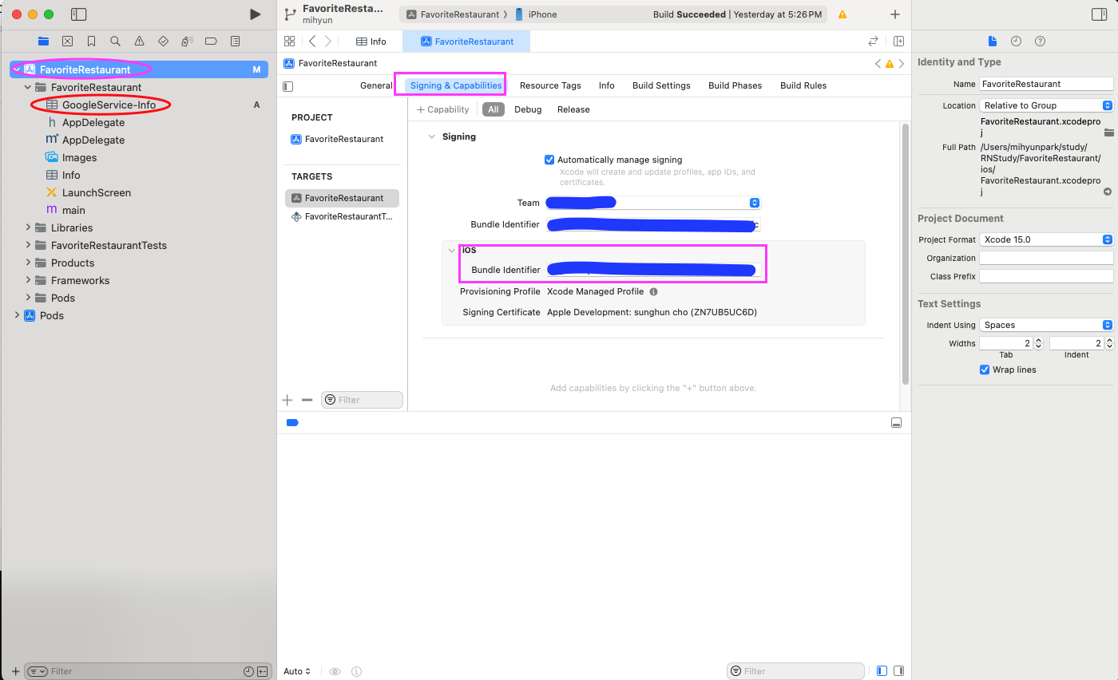Toggle the Wrap lines checkbox
This screenshot has height=680, width=1118.
tap(985, 370)
